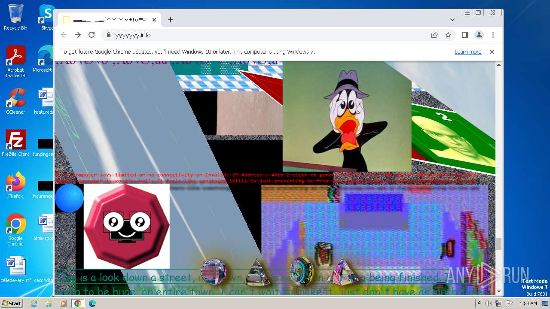Launch FileZilla Client shortcut
The image size is (550, 309).
15,143
